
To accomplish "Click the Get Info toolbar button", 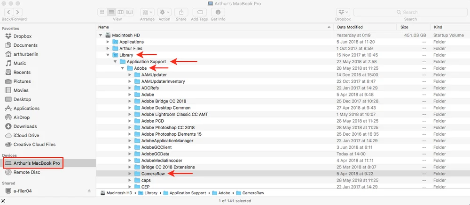I will 218,12.
